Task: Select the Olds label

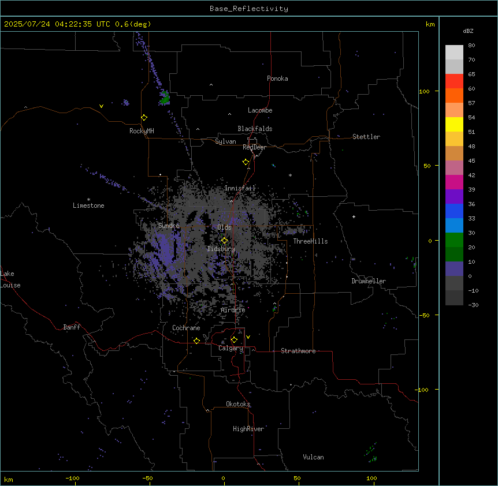Action: tap(224, 227)
